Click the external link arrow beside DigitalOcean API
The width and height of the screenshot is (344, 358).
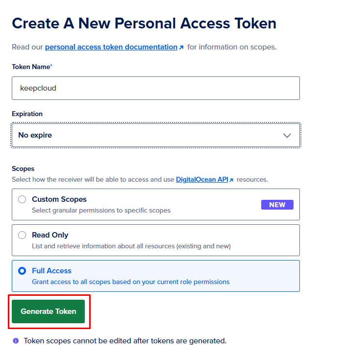[231, 180]
